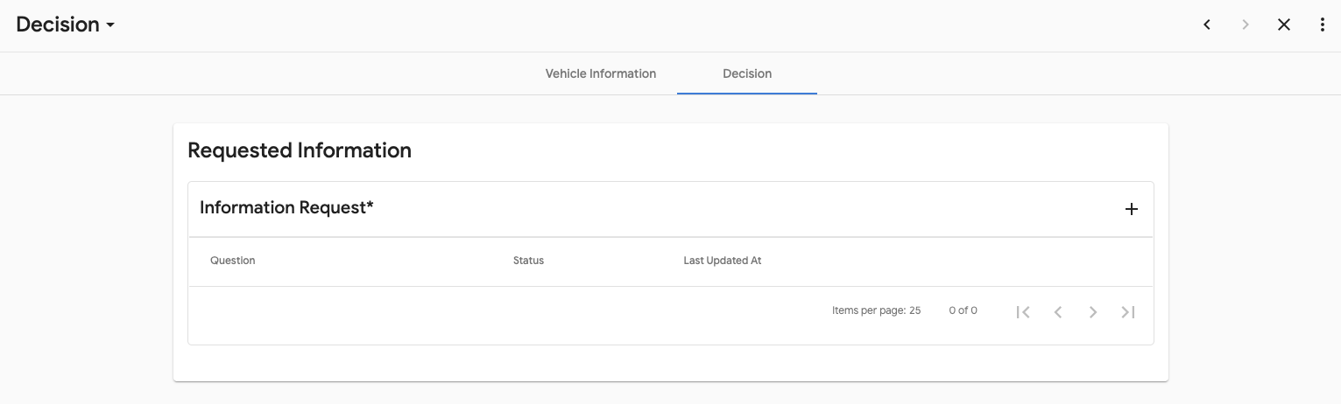
Task: Close the Decision panel with X
Action: click(1284, 25)
